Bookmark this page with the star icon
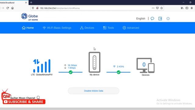Screen dimensions: 195x110 (161, 8)
